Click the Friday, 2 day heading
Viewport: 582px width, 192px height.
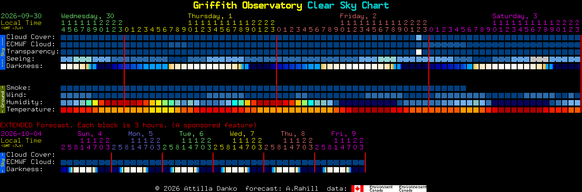pos(358,16)
